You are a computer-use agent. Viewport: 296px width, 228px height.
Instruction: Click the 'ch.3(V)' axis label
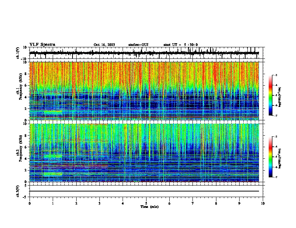click(18, 191)
